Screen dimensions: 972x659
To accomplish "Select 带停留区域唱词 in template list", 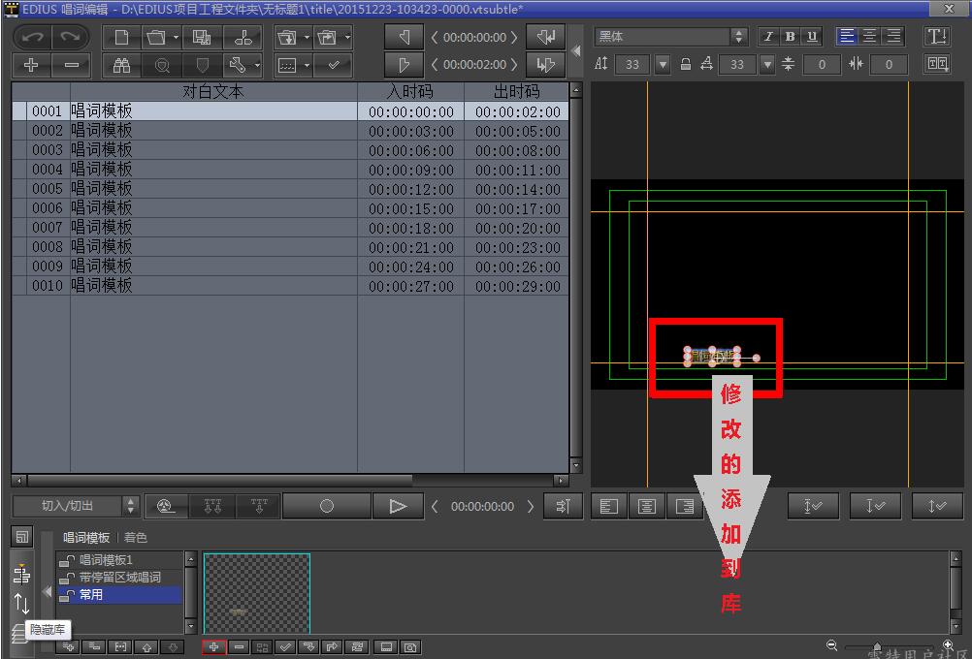I will click(x=119, y=578).
